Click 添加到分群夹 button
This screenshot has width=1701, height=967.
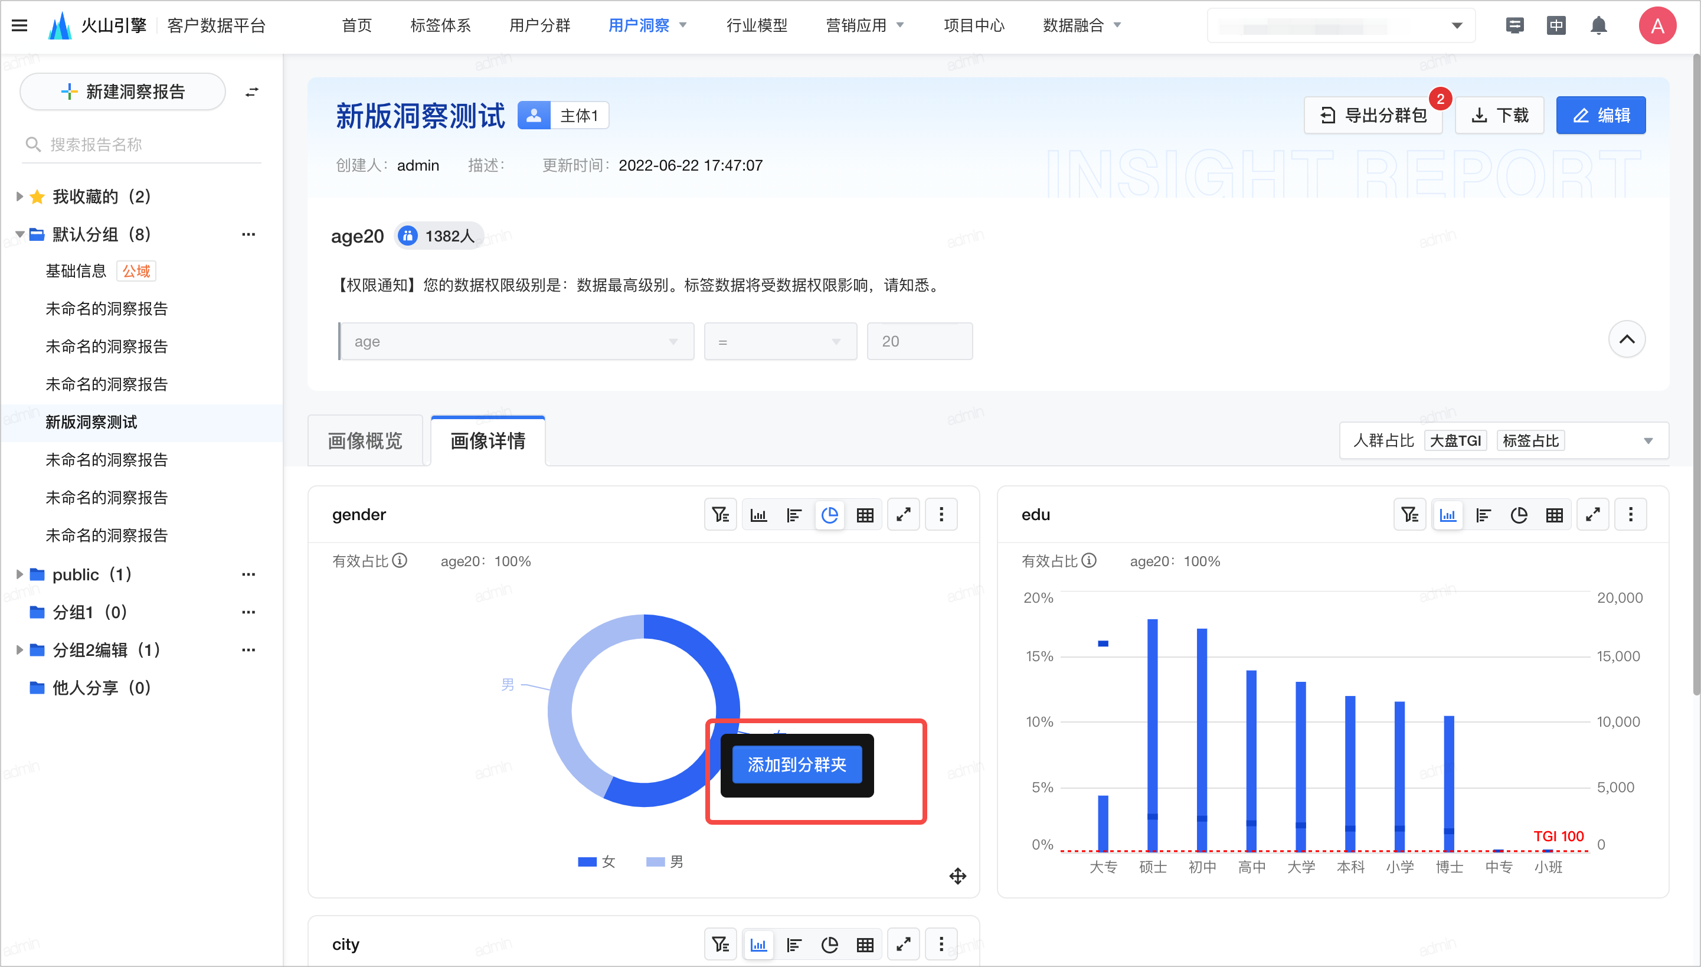pos(797,765)
